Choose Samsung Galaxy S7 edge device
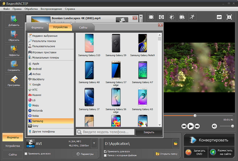238x161 pixels. [116, 73]
